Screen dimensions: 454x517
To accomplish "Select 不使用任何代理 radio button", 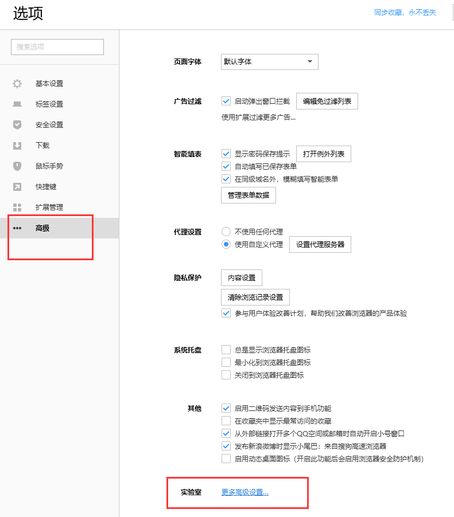I will [x=226, y=232].
